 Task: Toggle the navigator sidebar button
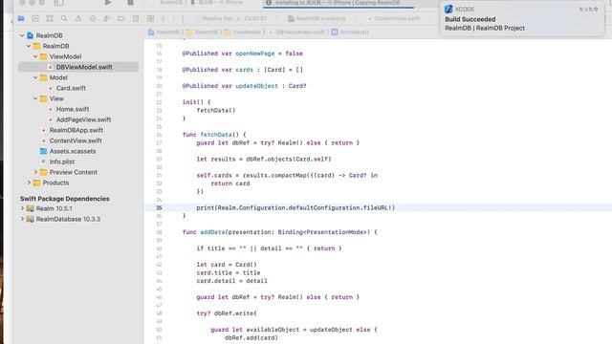pos(58,3)
